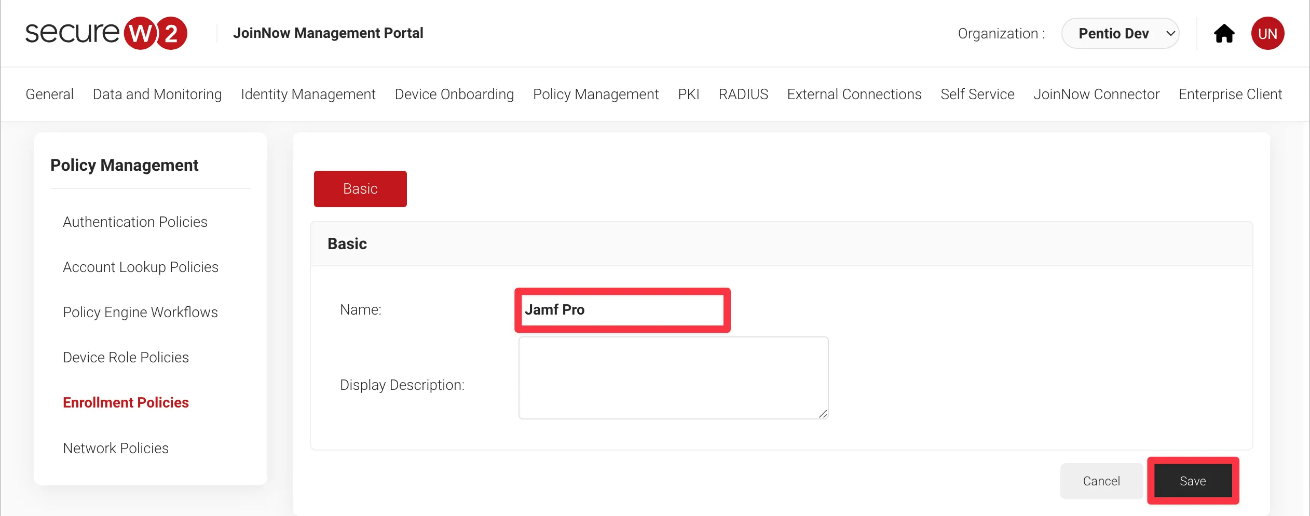Open Policy Engine Workflows
This screenshot has width=1310, height=516.
[x=140, y=312]
